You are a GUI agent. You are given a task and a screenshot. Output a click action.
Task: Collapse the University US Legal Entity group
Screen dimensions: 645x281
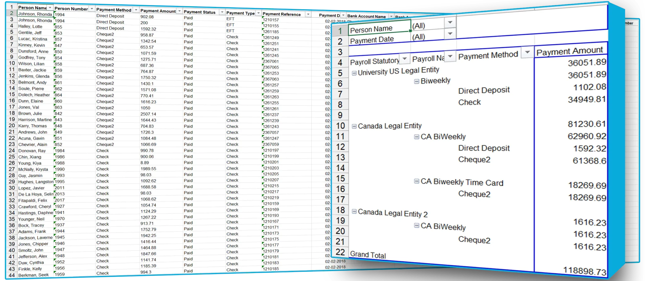pos(354,73)
